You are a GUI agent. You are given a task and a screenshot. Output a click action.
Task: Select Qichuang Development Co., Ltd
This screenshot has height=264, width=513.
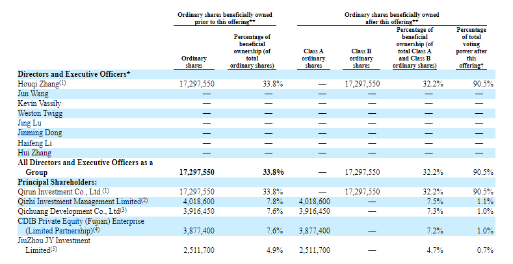click(69, 211)
